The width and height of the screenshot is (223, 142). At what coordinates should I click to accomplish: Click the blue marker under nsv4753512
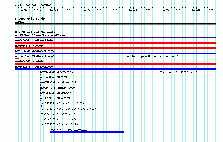(x=41, y=101)
